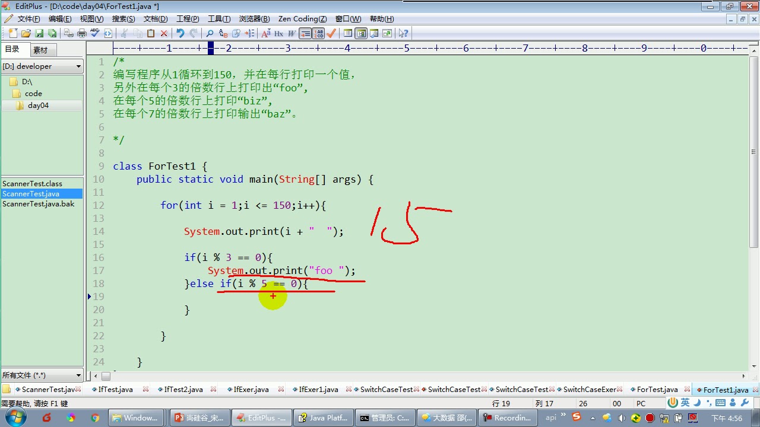Screen dimensions: 760x427
Task: Change the font using the Aa icon
Action: tap(265, 33)
